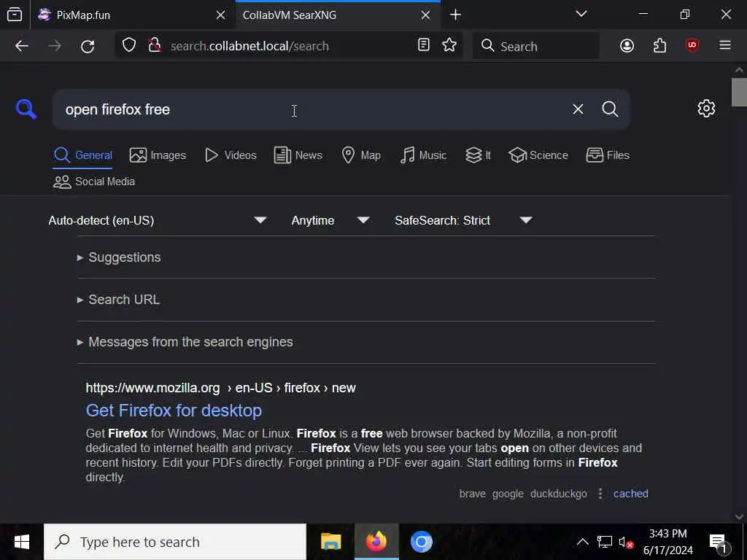
Task: Click the Firefox toolbar Search box
Action: coord(536,46)
